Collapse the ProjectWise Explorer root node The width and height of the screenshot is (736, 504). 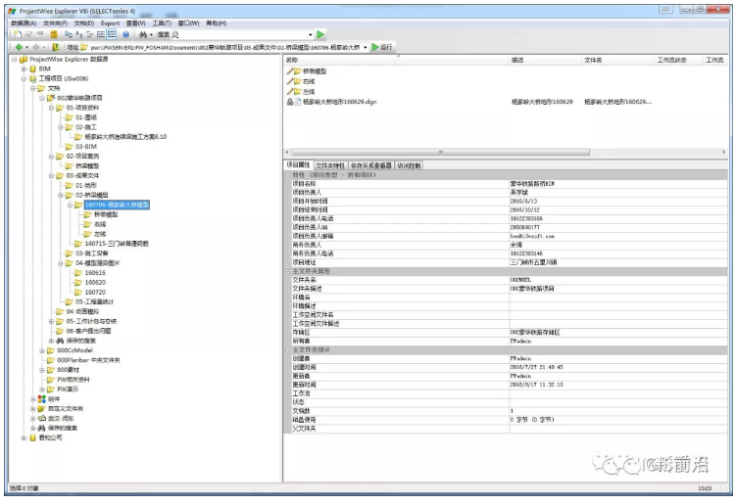coord(14,59)
